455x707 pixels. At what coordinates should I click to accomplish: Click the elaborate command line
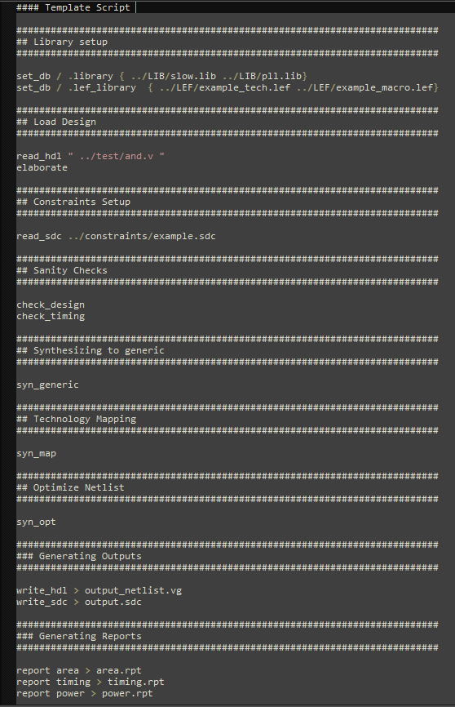[x=42, y=167]
